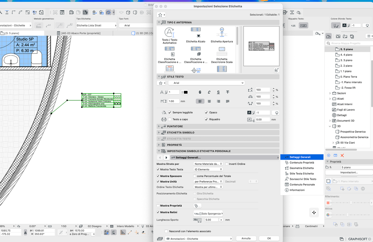Viewport: 373px width, 242px height.
Task: Select the 0. Piano Terra story
Action: (x=348, y=77)
